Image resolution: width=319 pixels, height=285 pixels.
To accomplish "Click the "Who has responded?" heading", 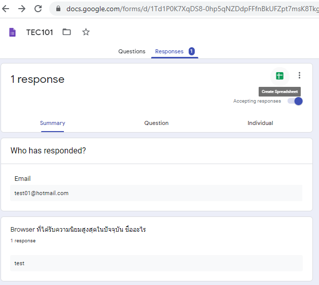I will tap(48, 151).
